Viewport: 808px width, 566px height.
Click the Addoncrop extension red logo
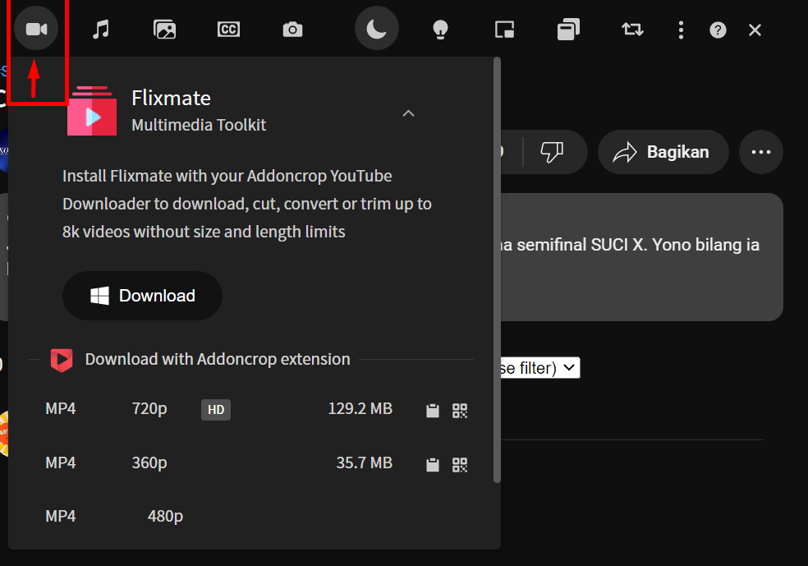pos(62,360)
